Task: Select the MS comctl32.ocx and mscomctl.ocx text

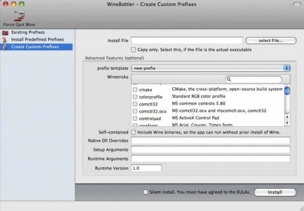Action: (219, 111)
